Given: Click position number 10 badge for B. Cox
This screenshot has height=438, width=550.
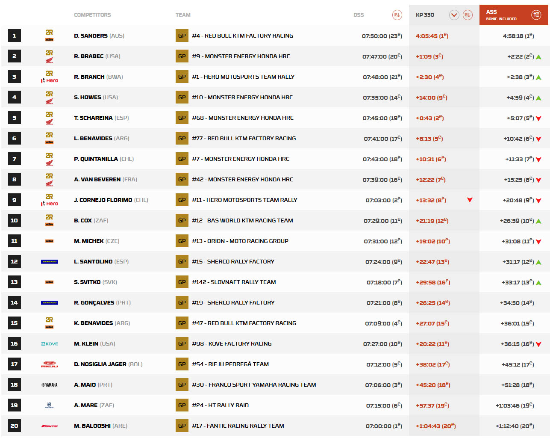Looking at the screenshot, I should tap(14, 221).
